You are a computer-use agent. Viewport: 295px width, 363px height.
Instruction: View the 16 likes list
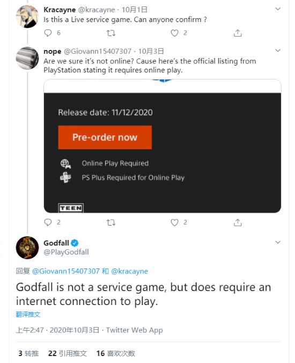pos(116,353)
